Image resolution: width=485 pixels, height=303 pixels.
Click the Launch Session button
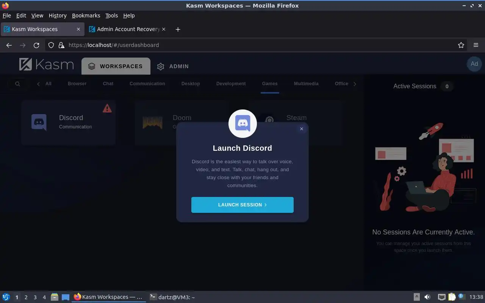pos(242,205)
